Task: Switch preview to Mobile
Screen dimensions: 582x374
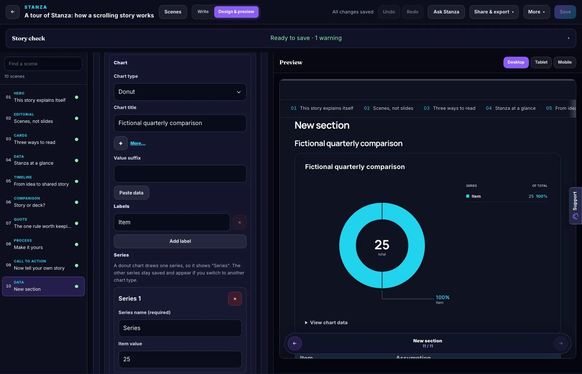Action: 565,63
